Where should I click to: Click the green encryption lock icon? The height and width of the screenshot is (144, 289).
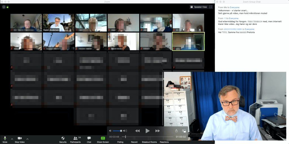pos(8,7)
